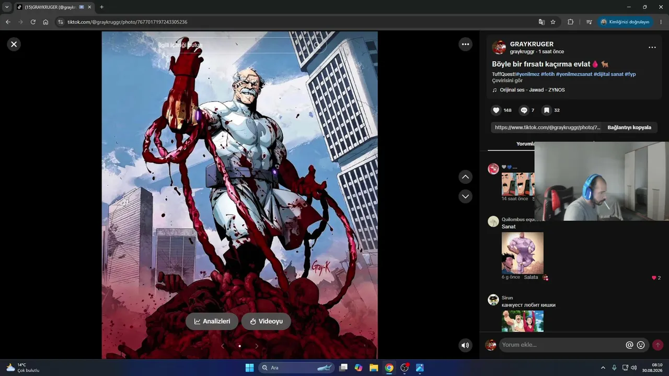The image size is (669, 376).
Task: Open the emoji picker in comment box
Action: point(641,345)
